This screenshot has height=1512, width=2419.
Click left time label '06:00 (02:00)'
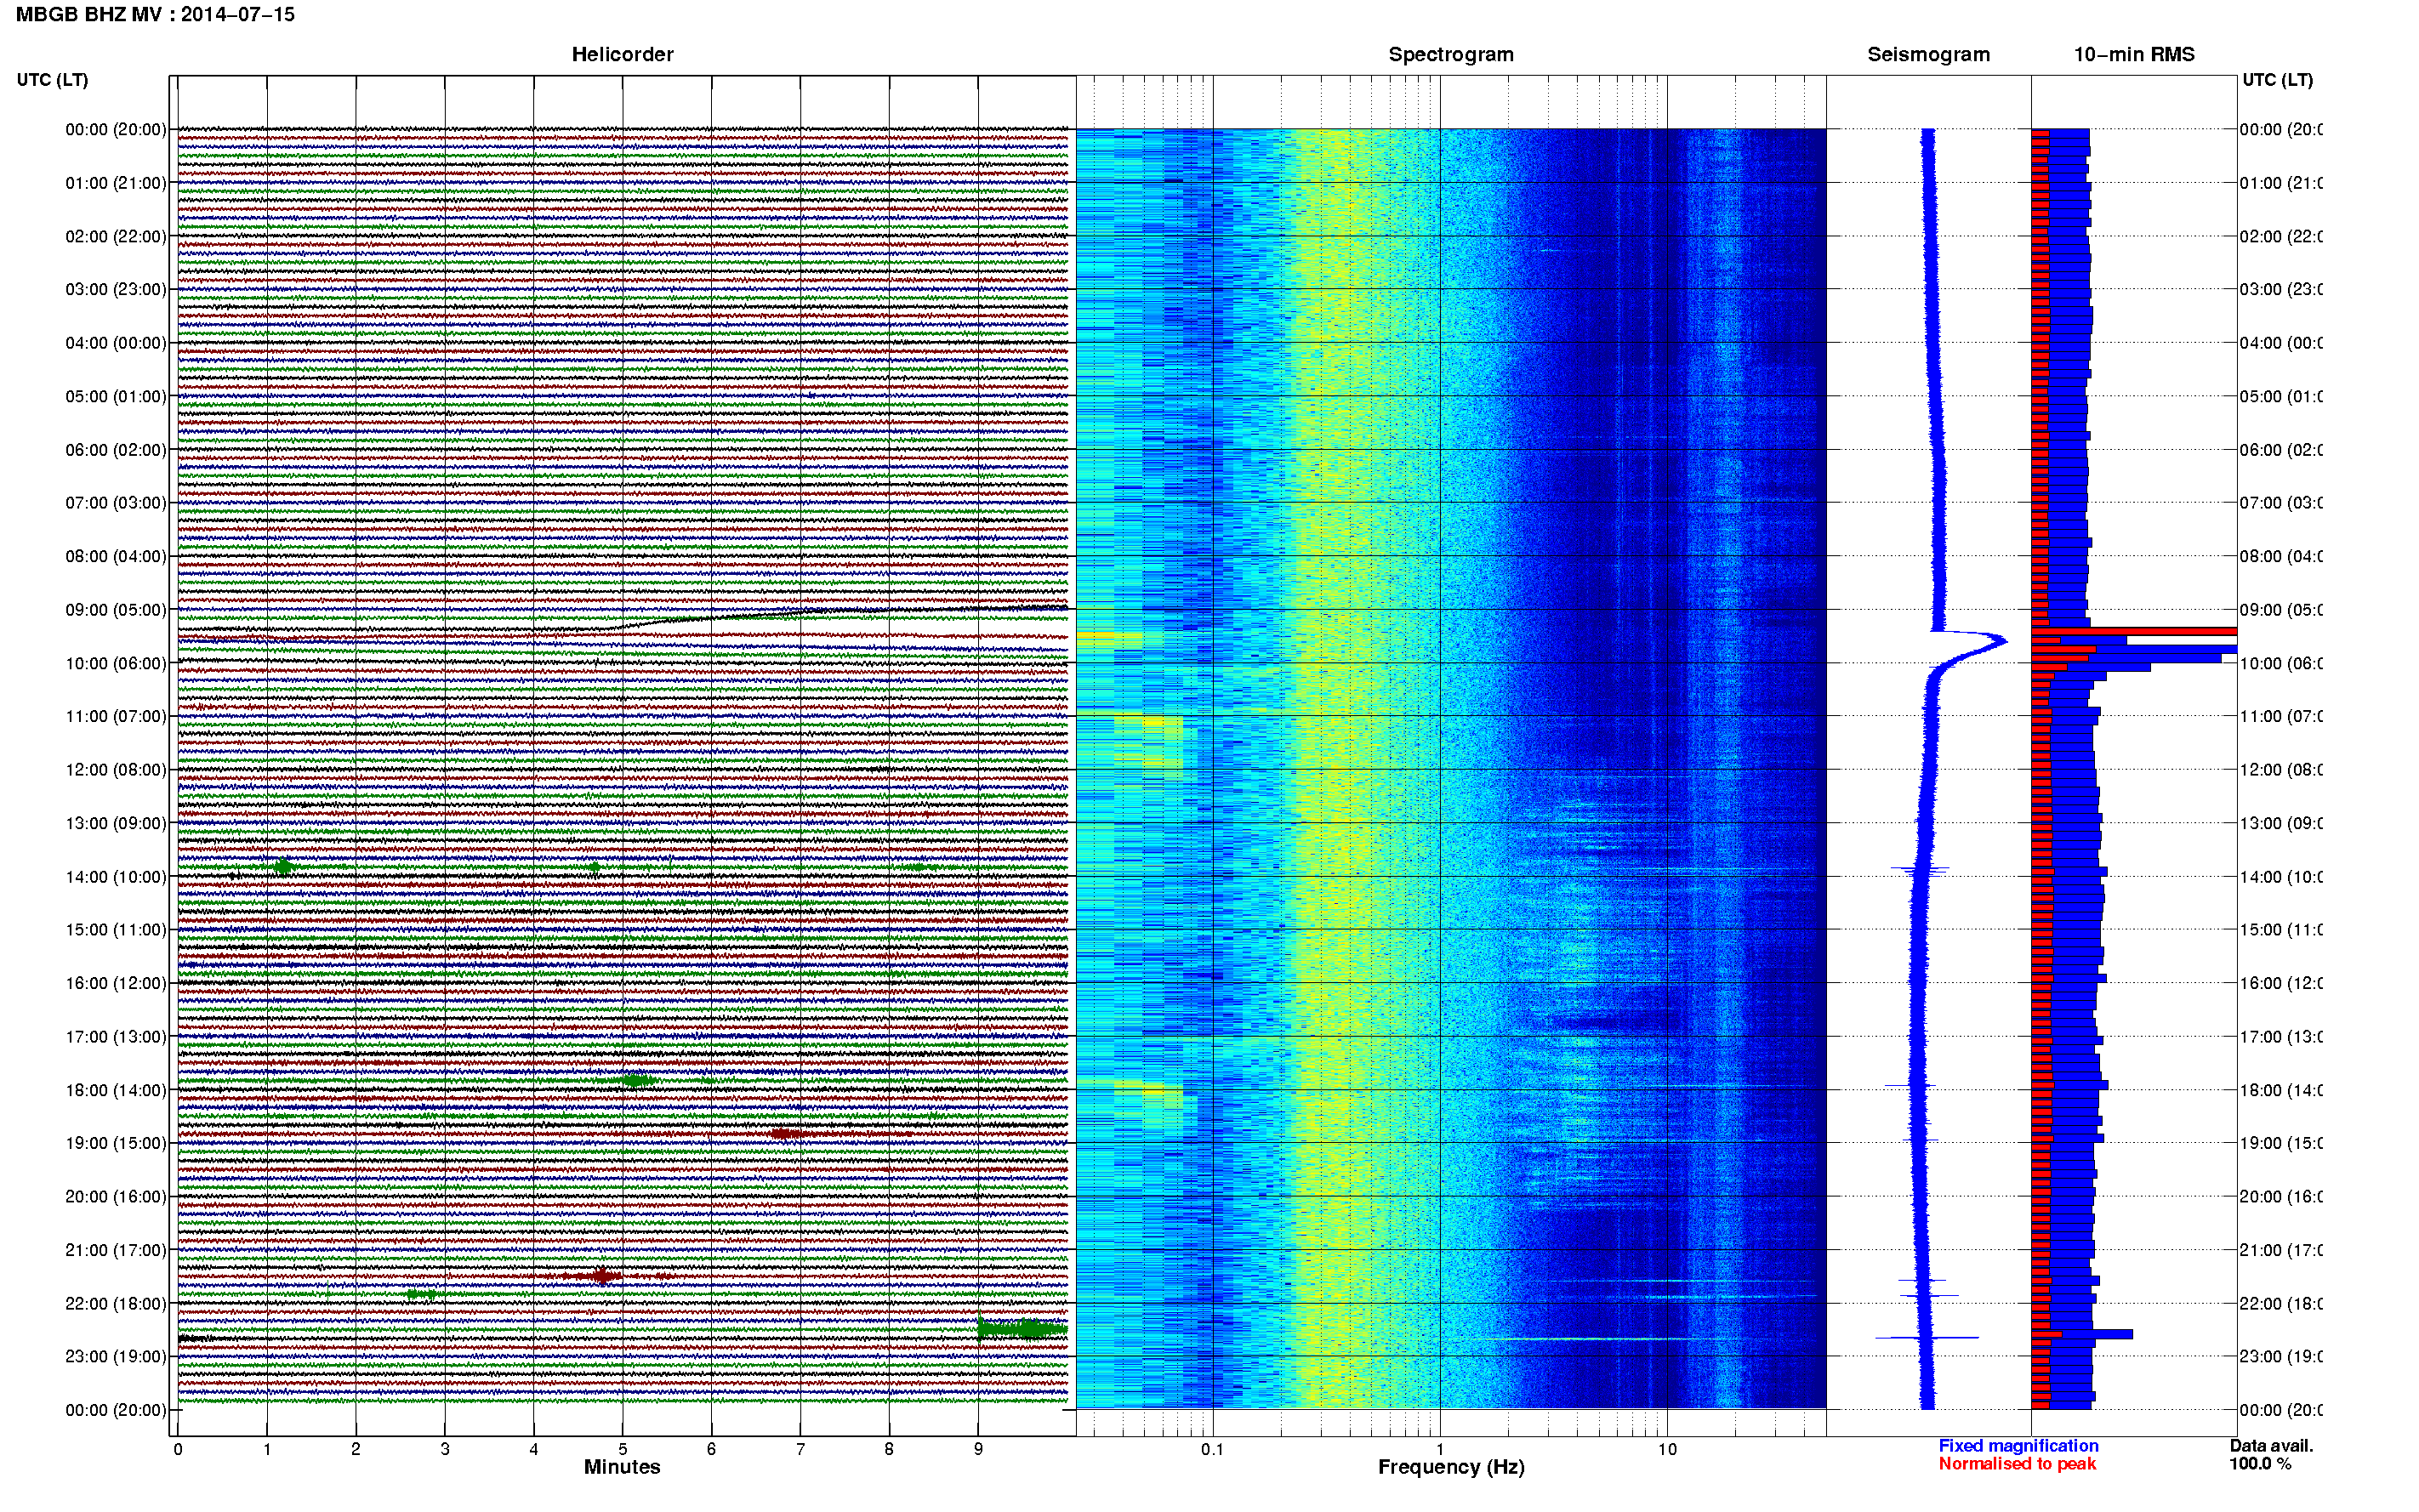[116, 450]
